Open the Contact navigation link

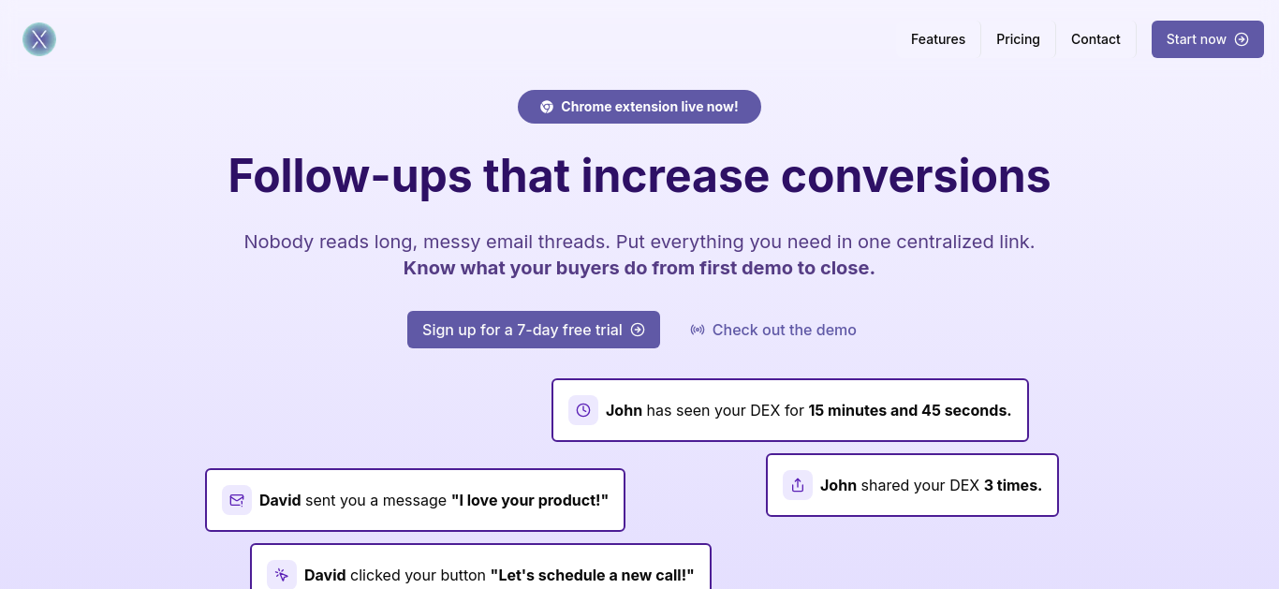click(1095, 39)
